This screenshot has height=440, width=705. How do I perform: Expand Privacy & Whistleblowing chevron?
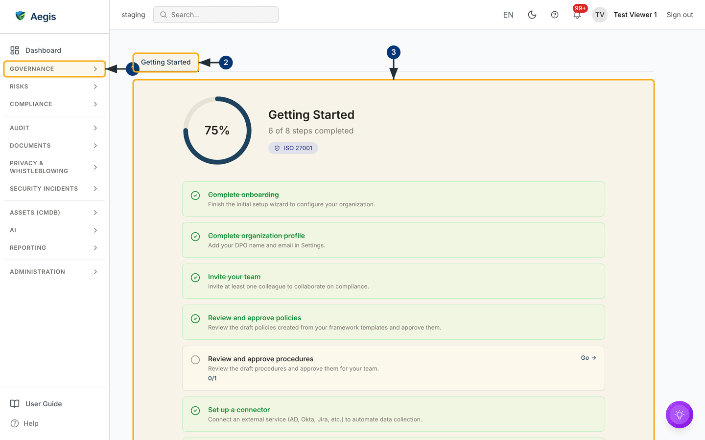point(95,167)
